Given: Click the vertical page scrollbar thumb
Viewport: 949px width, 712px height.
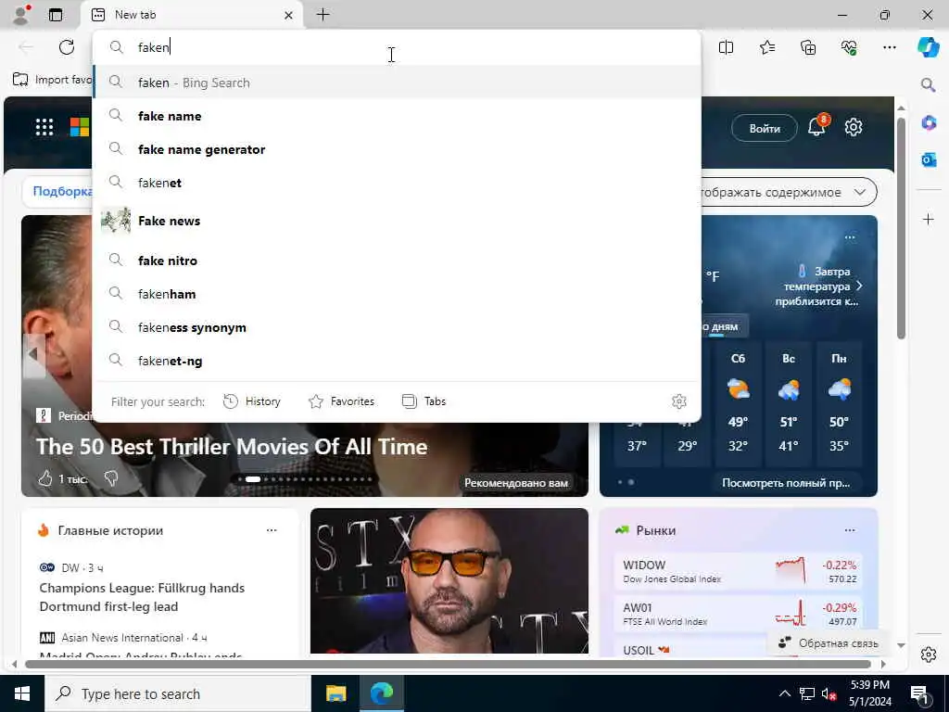Looking at the screenshot, I should point(901,228).
